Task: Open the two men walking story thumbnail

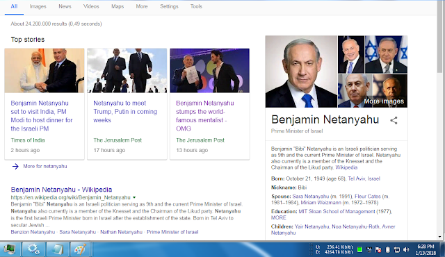Action: coord(127,71)
